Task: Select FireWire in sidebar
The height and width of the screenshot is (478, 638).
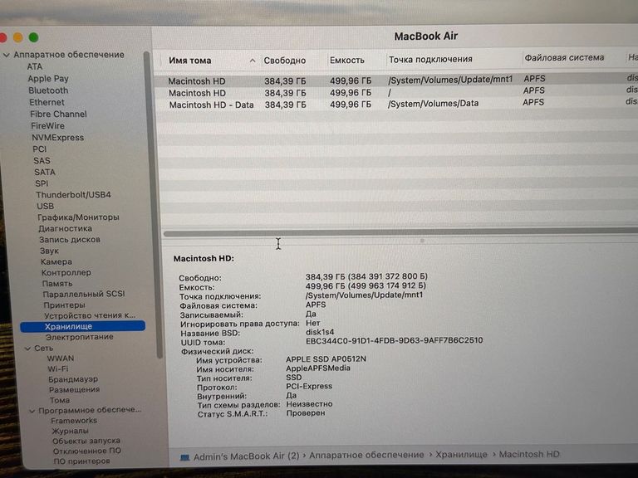Action: [47, 126]
